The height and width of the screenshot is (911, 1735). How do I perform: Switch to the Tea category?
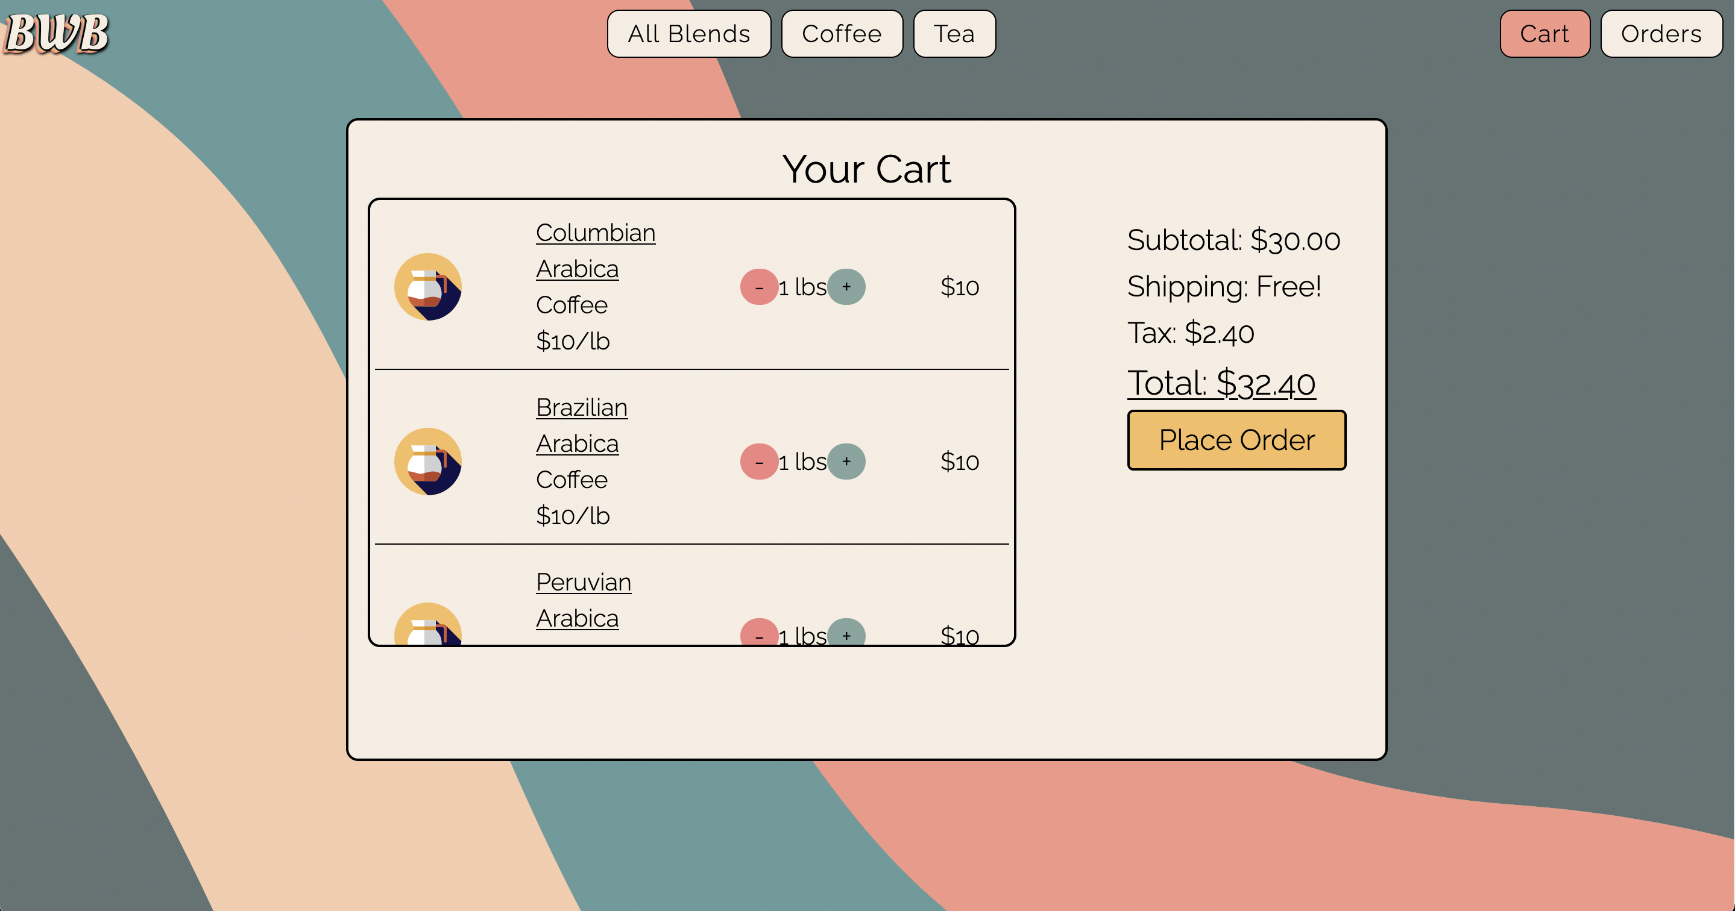point(954,34)
